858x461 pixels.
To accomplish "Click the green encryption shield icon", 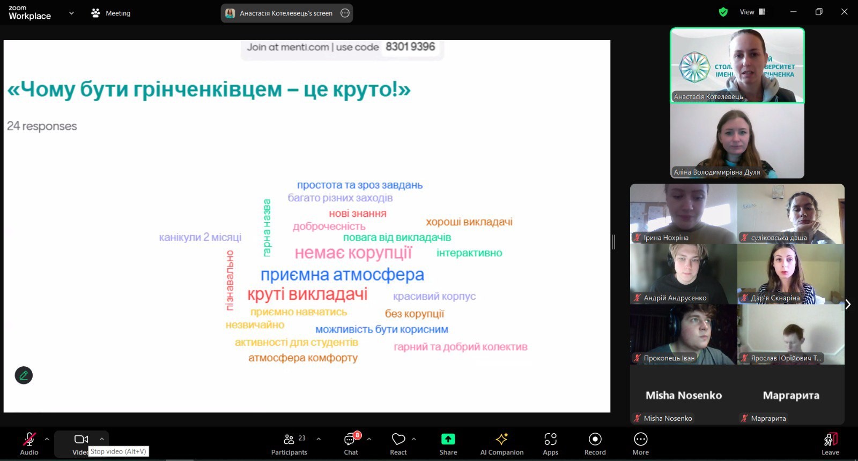I will (723, 12).
